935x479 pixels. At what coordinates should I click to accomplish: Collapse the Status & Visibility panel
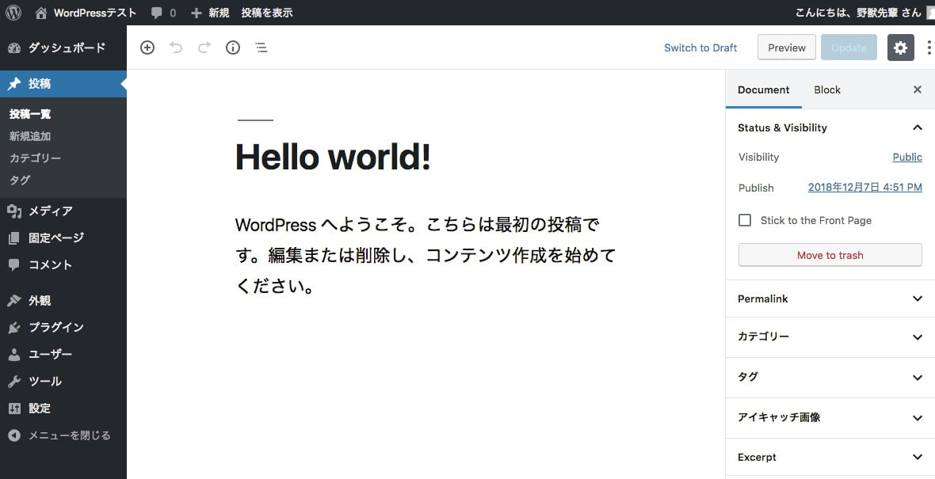[x=830, y=127]
